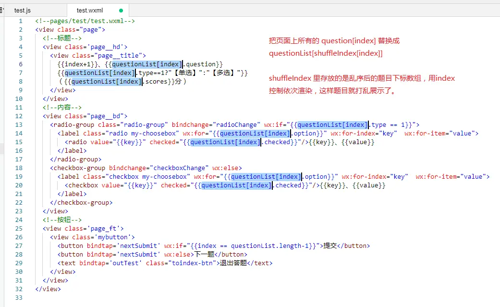This screenshot has width=500, height=307.
Task: Click highlighted questionList[index] on line 6
Action: pyautogui.click(x=147, y=64)
